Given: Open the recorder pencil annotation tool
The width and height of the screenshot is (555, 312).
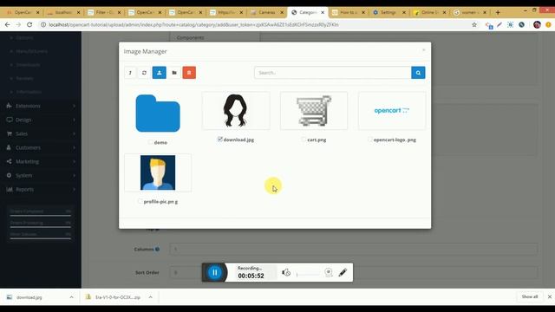Looking at the screenshot, I should [x=343, y=272].
